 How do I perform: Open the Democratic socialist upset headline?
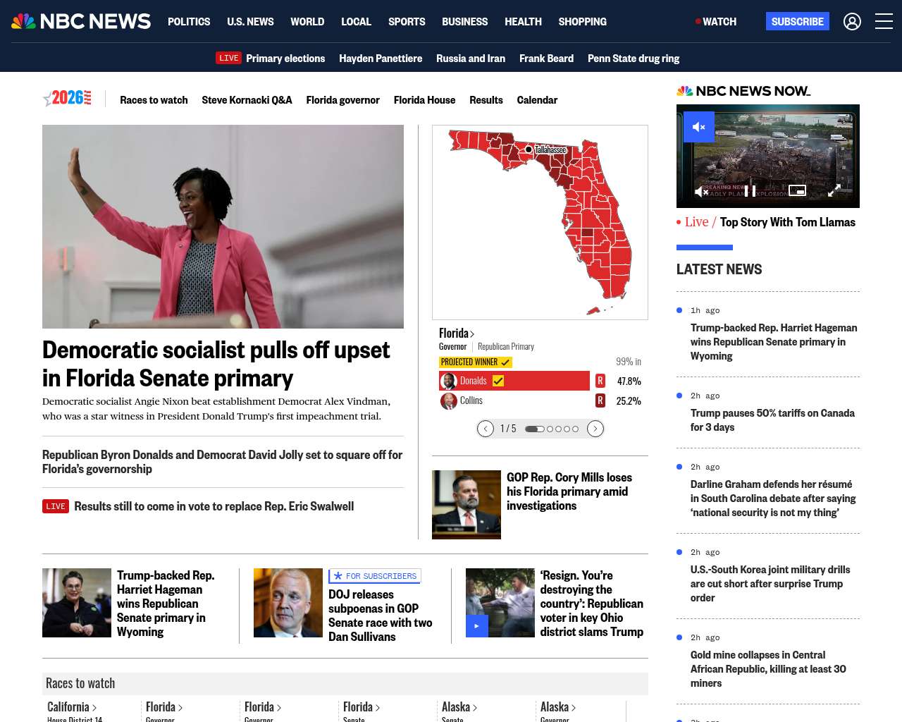point(216,364)
